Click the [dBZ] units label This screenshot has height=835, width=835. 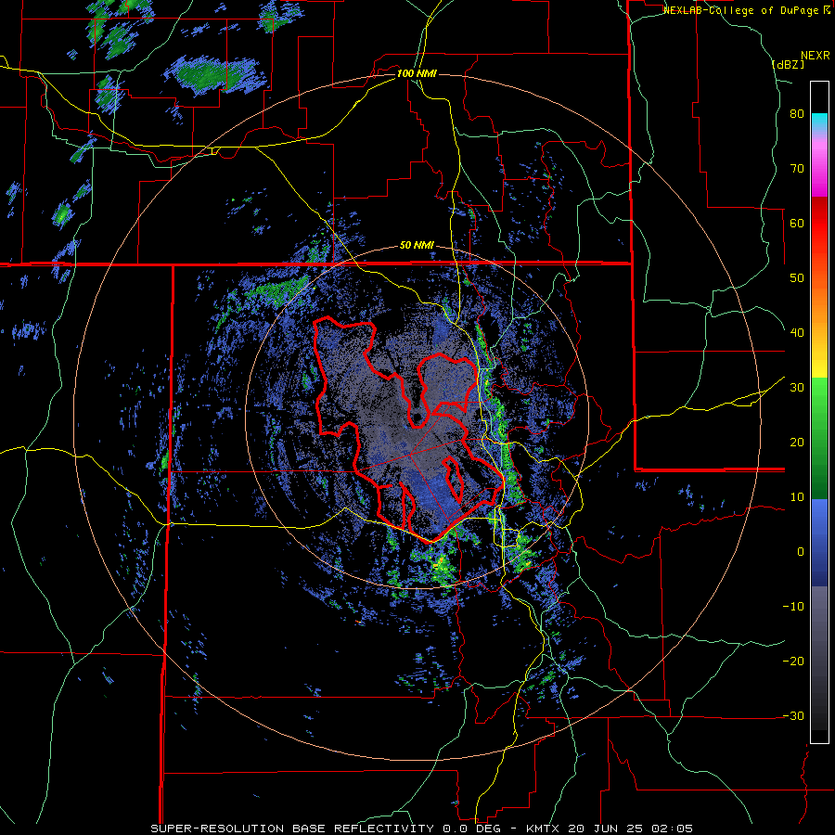point(788,64)
